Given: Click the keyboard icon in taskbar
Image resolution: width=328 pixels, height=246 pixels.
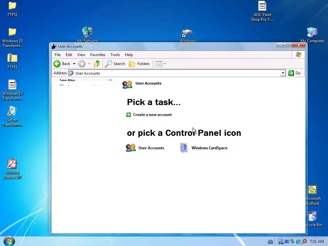Looking at the screenshot, I should point(270,242).
